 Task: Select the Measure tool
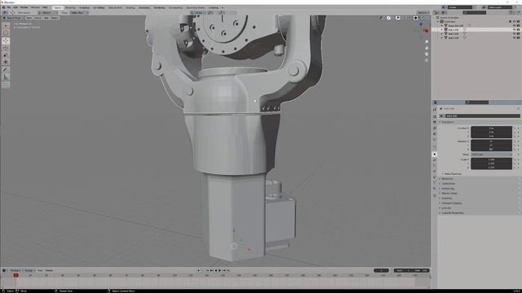[x=6, y=77]
